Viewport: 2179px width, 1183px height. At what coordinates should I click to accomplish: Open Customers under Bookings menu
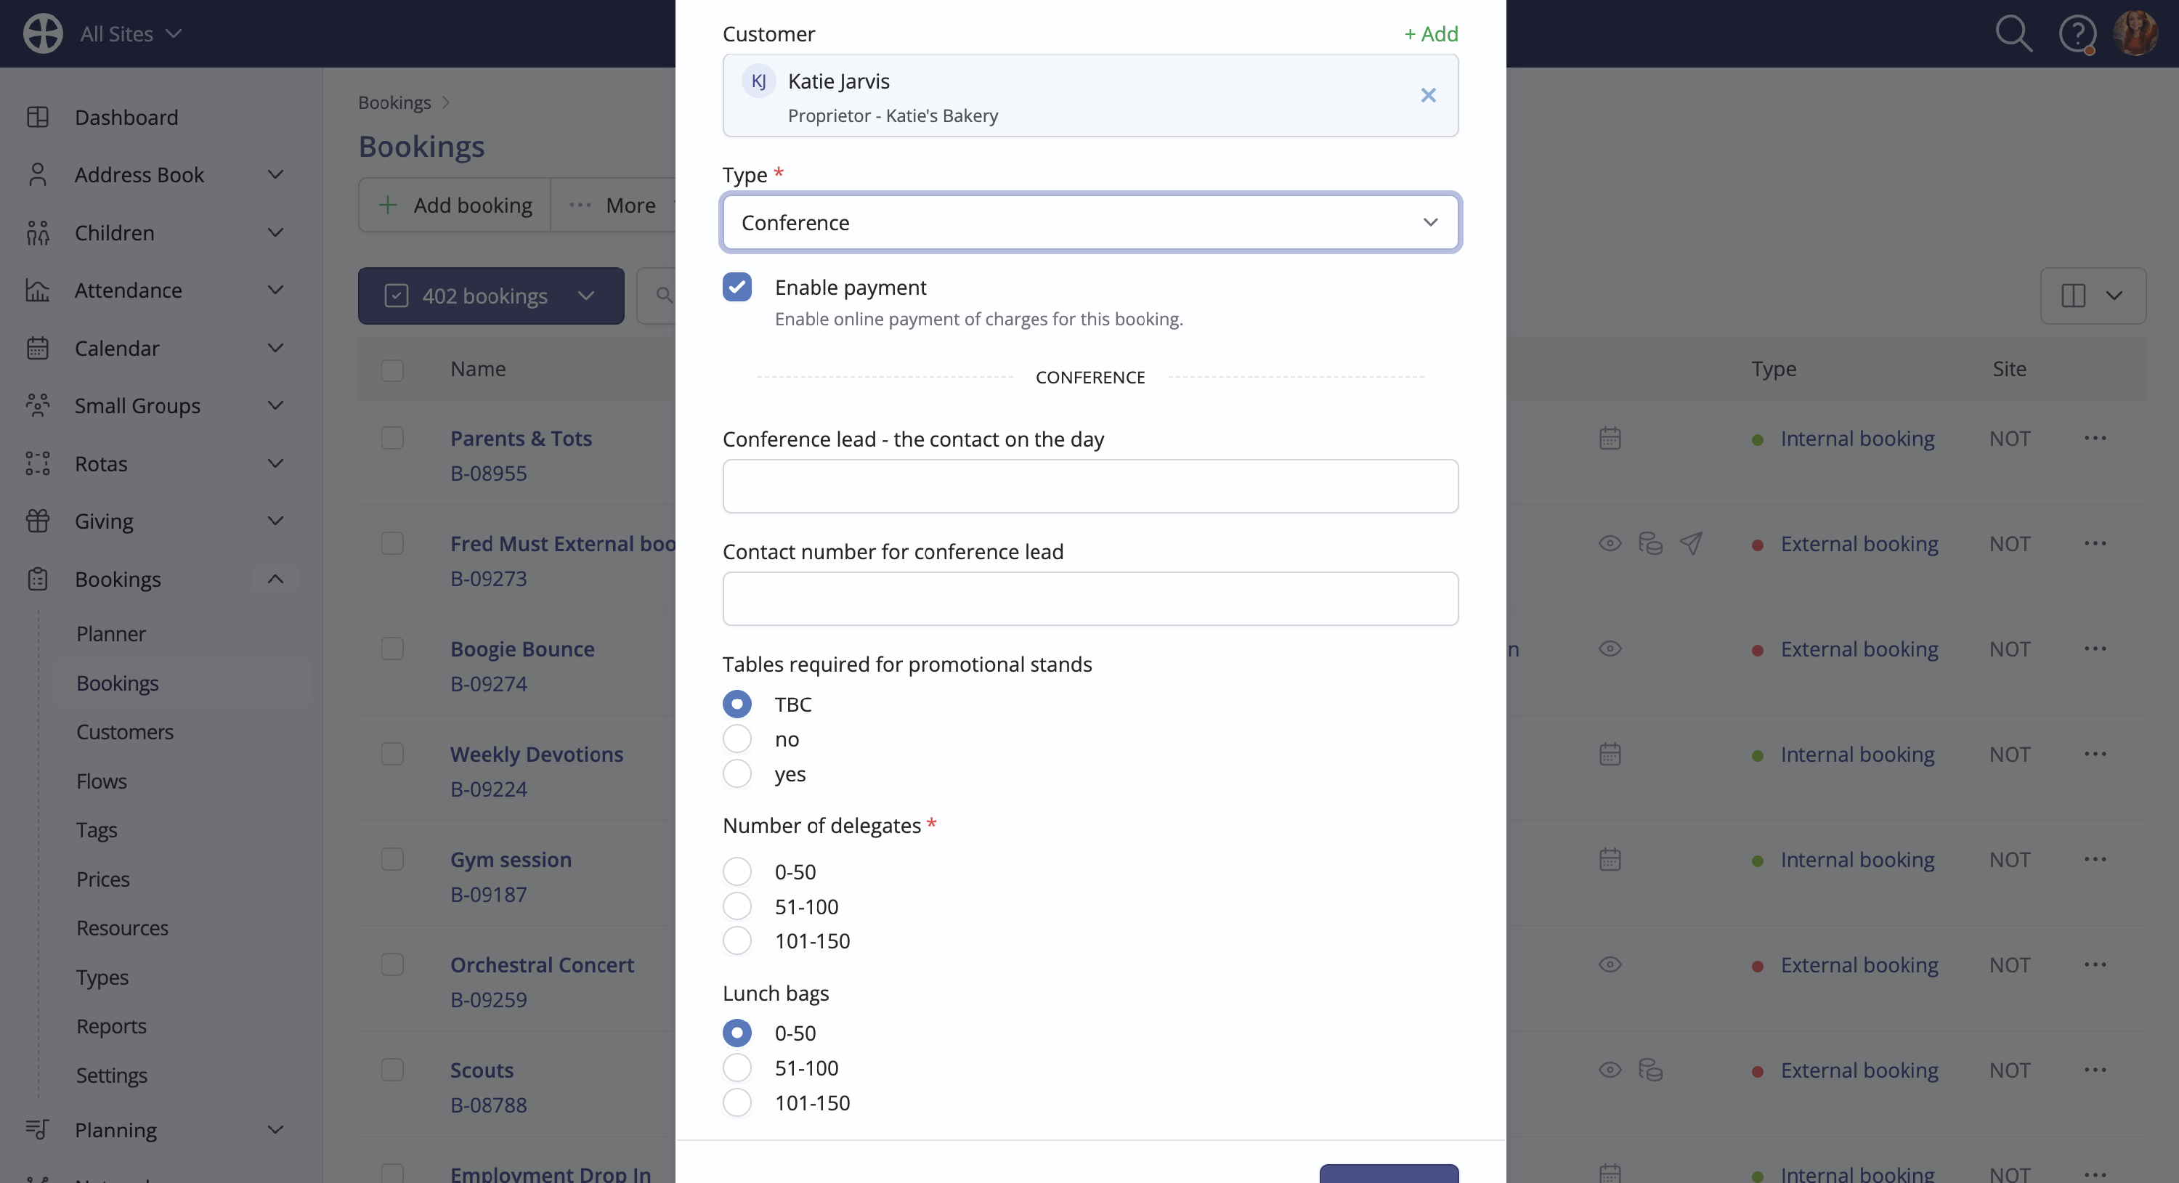[124, 732]
